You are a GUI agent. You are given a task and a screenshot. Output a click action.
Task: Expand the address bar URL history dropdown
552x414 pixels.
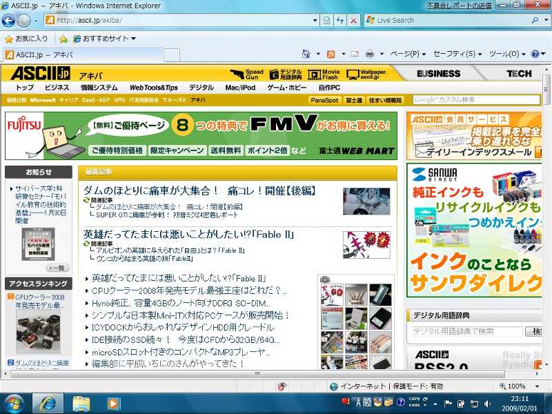[x=315, y=21]
